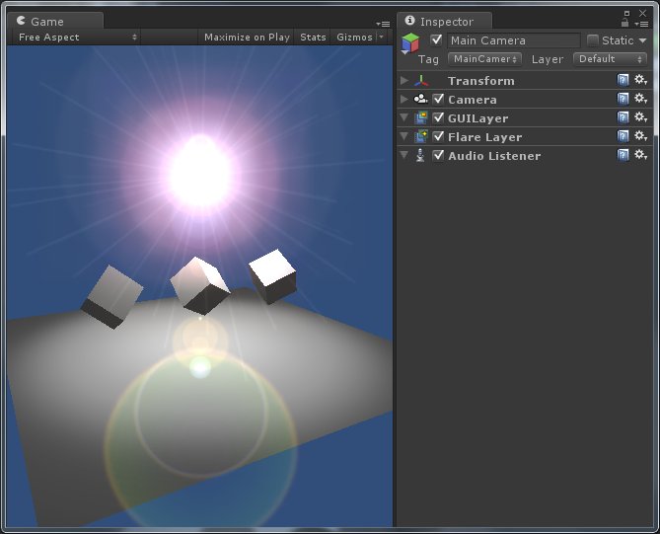The image size is (660, 534).
Task: Click the Camera component icon
Action: pos(421,99)
